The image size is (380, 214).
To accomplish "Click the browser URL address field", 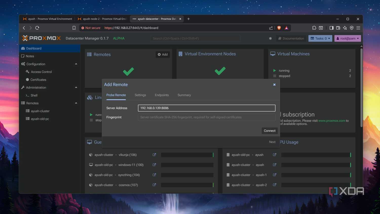I will pos(185,28).
